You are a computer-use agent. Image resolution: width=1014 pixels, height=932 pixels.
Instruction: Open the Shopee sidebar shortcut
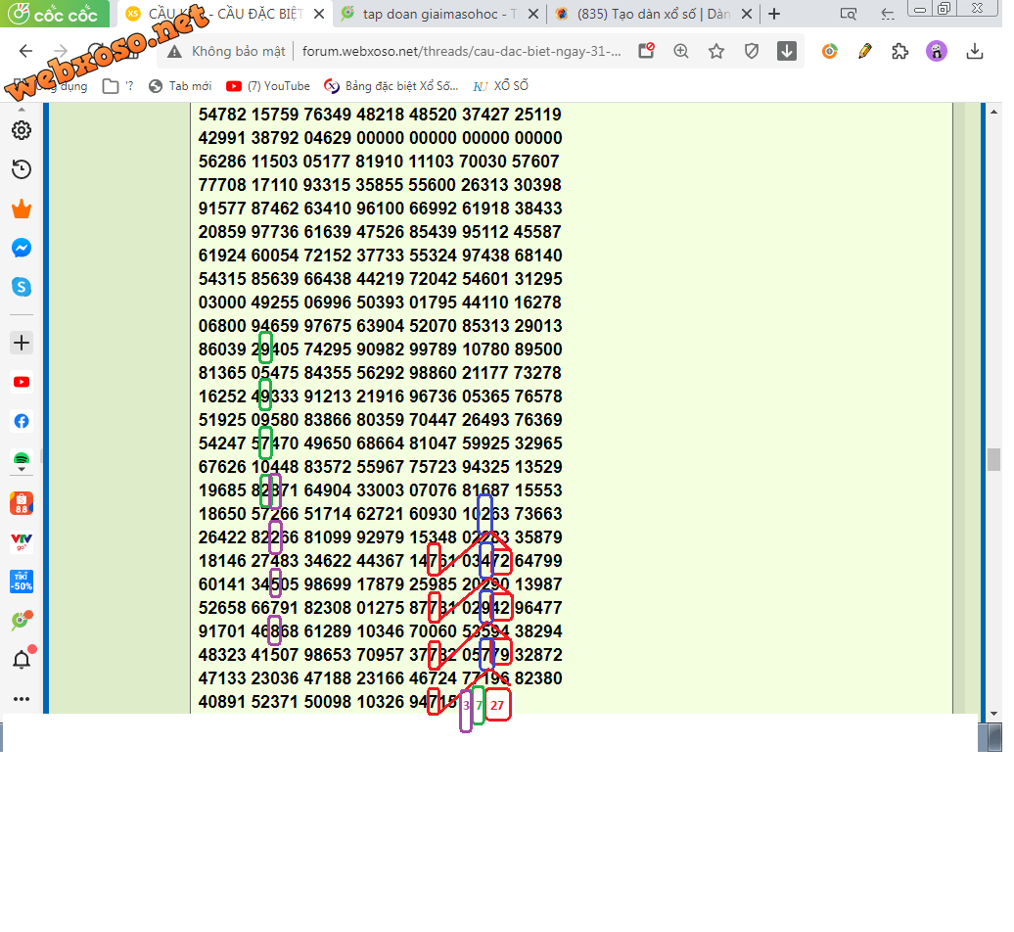pyautogui.click(x=21, y=504)
